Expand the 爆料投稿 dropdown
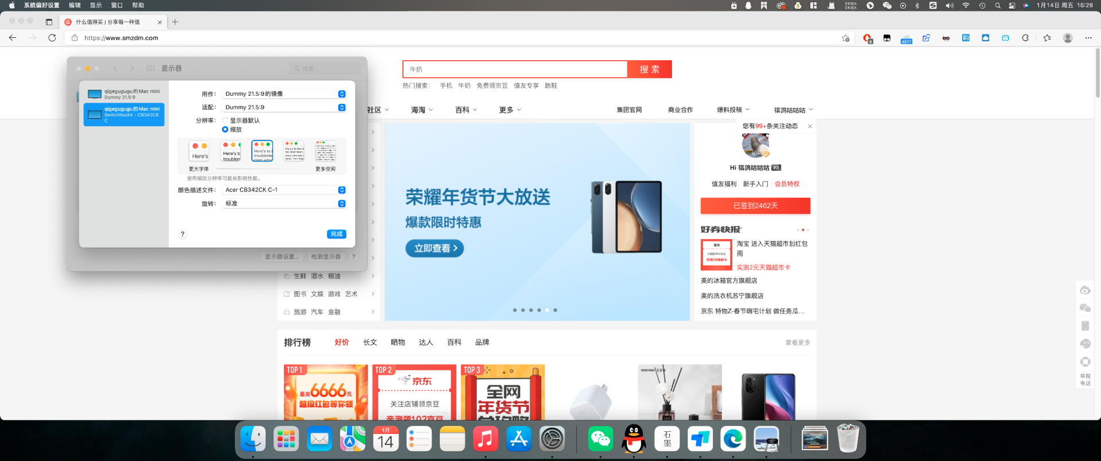 733,110
